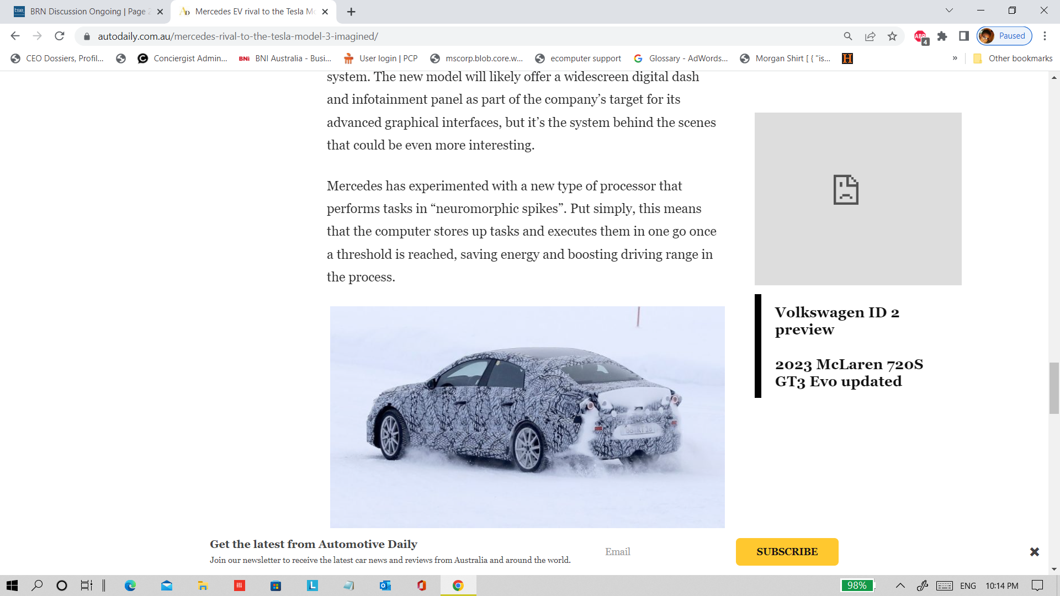Open File Explorer from taskbar
The height and width of the screenshot is (596, 1060).
click(x=203, y=586)
